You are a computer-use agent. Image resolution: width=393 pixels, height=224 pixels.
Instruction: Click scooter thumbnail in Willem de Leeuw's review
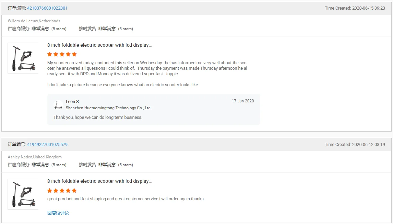pyautogui.click(x=23, y=58)
